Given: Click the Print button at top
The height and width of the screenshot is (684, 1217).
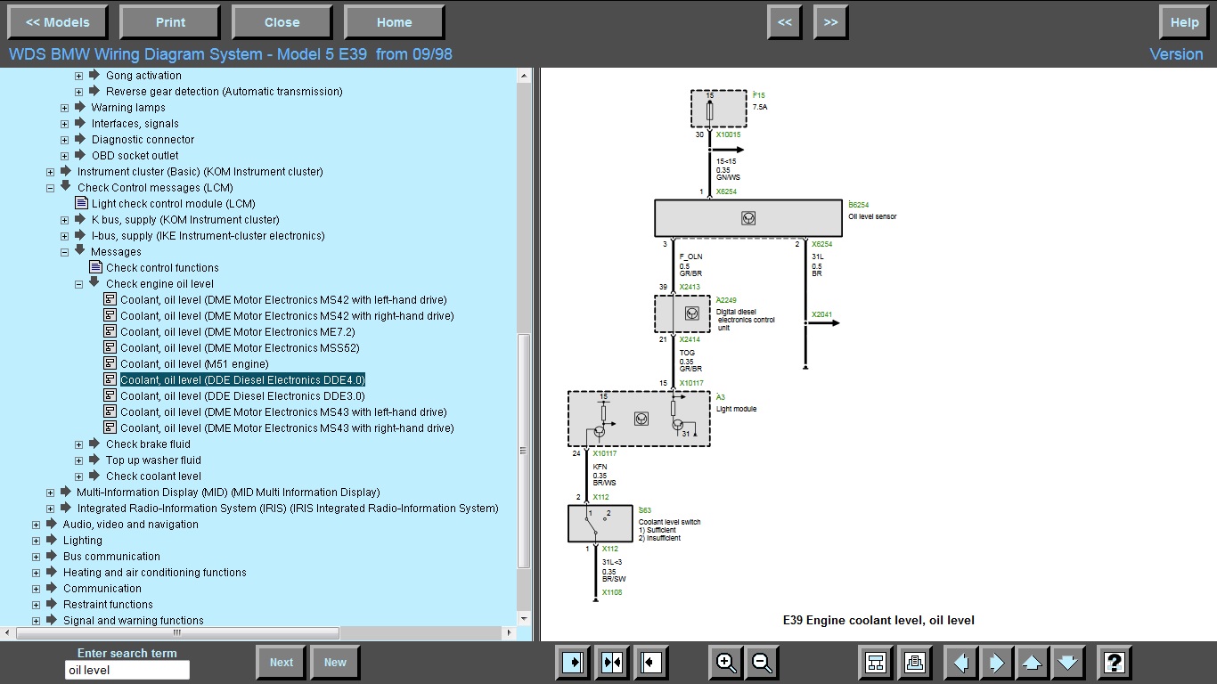Looking at the screenshot, I should [170, 22].
